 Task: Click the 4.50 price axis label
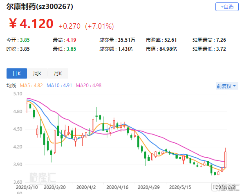click(18, 129)
